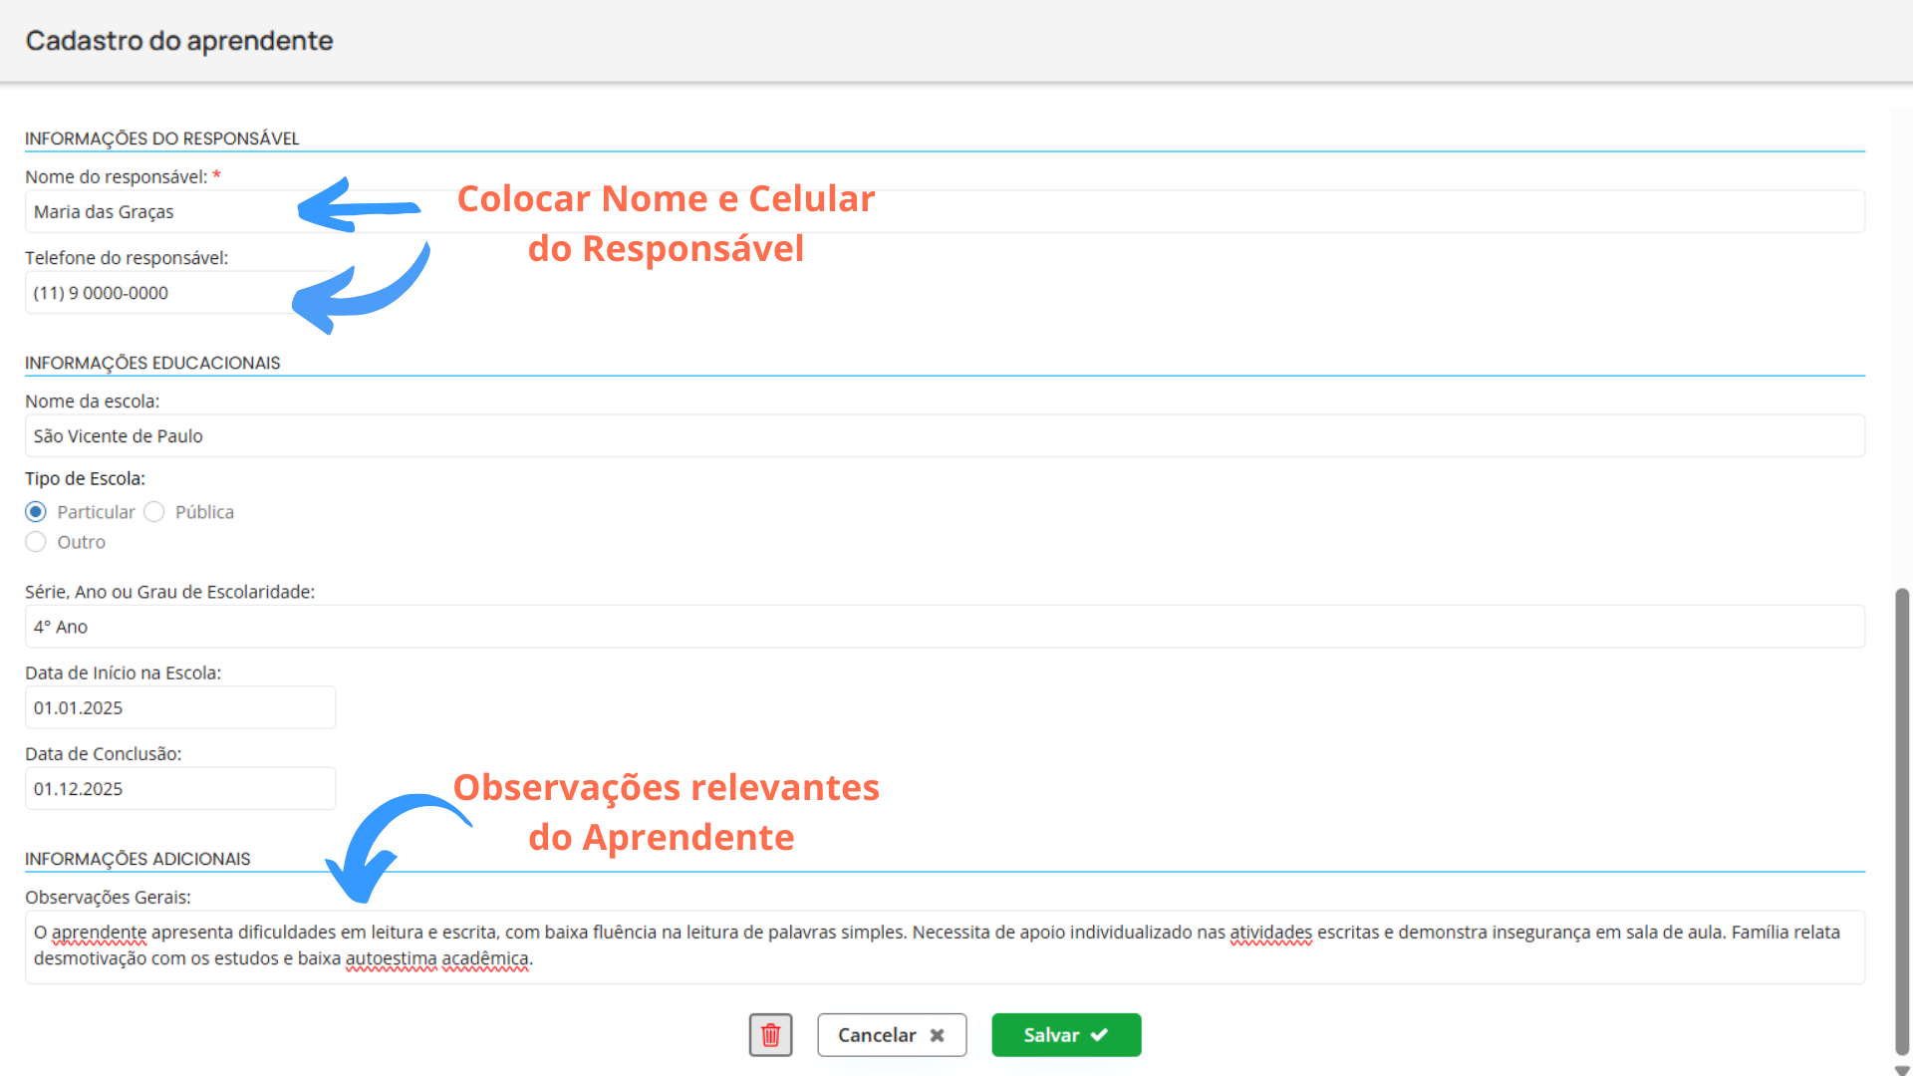The height and width of the screenshot is (1076, 1913).
Task: Click the Informações Educacionais heading
Action: [x=152, y=363]
